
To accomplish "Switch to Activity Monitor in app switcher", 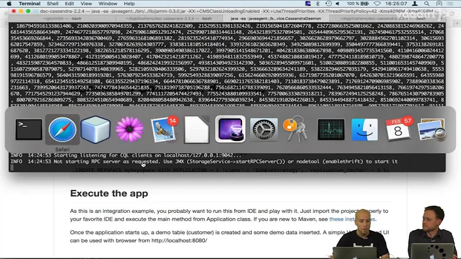I will tap(331, 129).
